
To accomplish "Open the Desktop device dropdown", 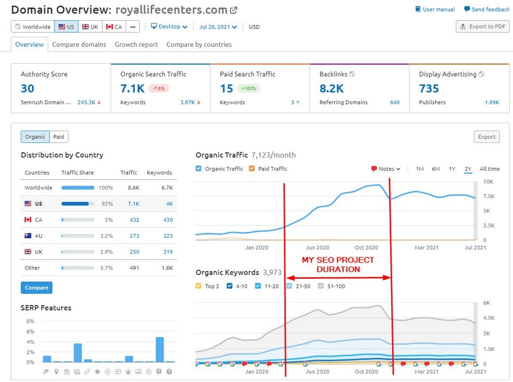I will click(x=169, y=27).
